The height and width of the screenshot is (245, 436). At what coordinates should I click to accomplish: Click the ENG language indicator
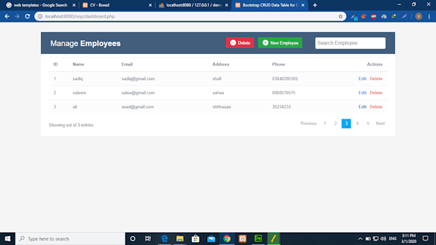(392, 239)
